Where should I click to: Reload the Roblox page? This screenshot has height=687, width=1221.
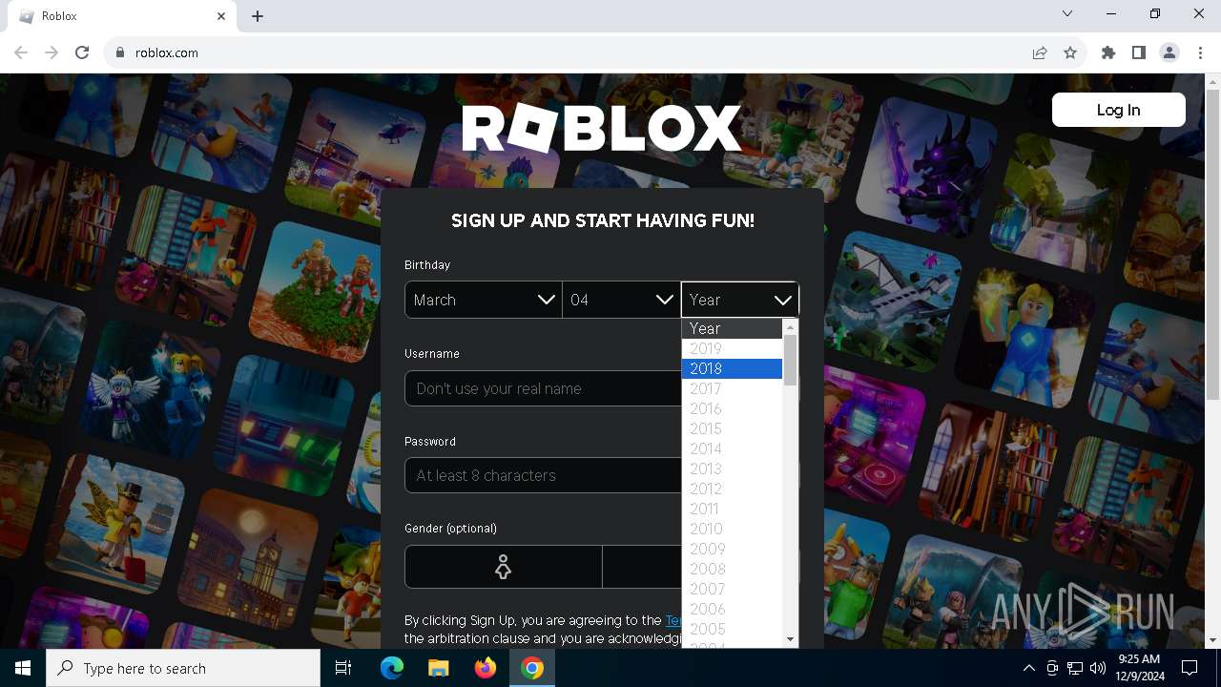pos(82,53)
